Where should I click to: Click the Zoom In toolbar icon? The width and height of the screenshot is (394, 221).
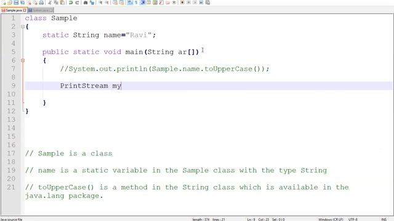(x=100, y=2)
